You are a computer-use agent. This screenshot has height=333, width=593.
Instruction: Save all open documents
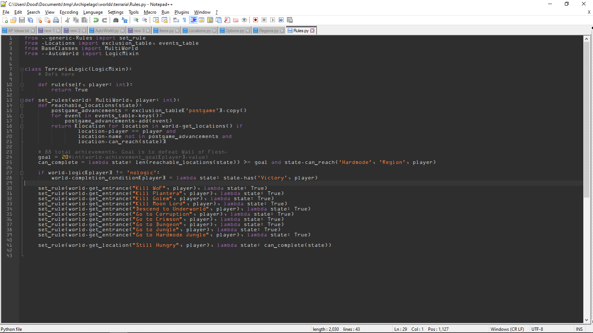[30, 20]
